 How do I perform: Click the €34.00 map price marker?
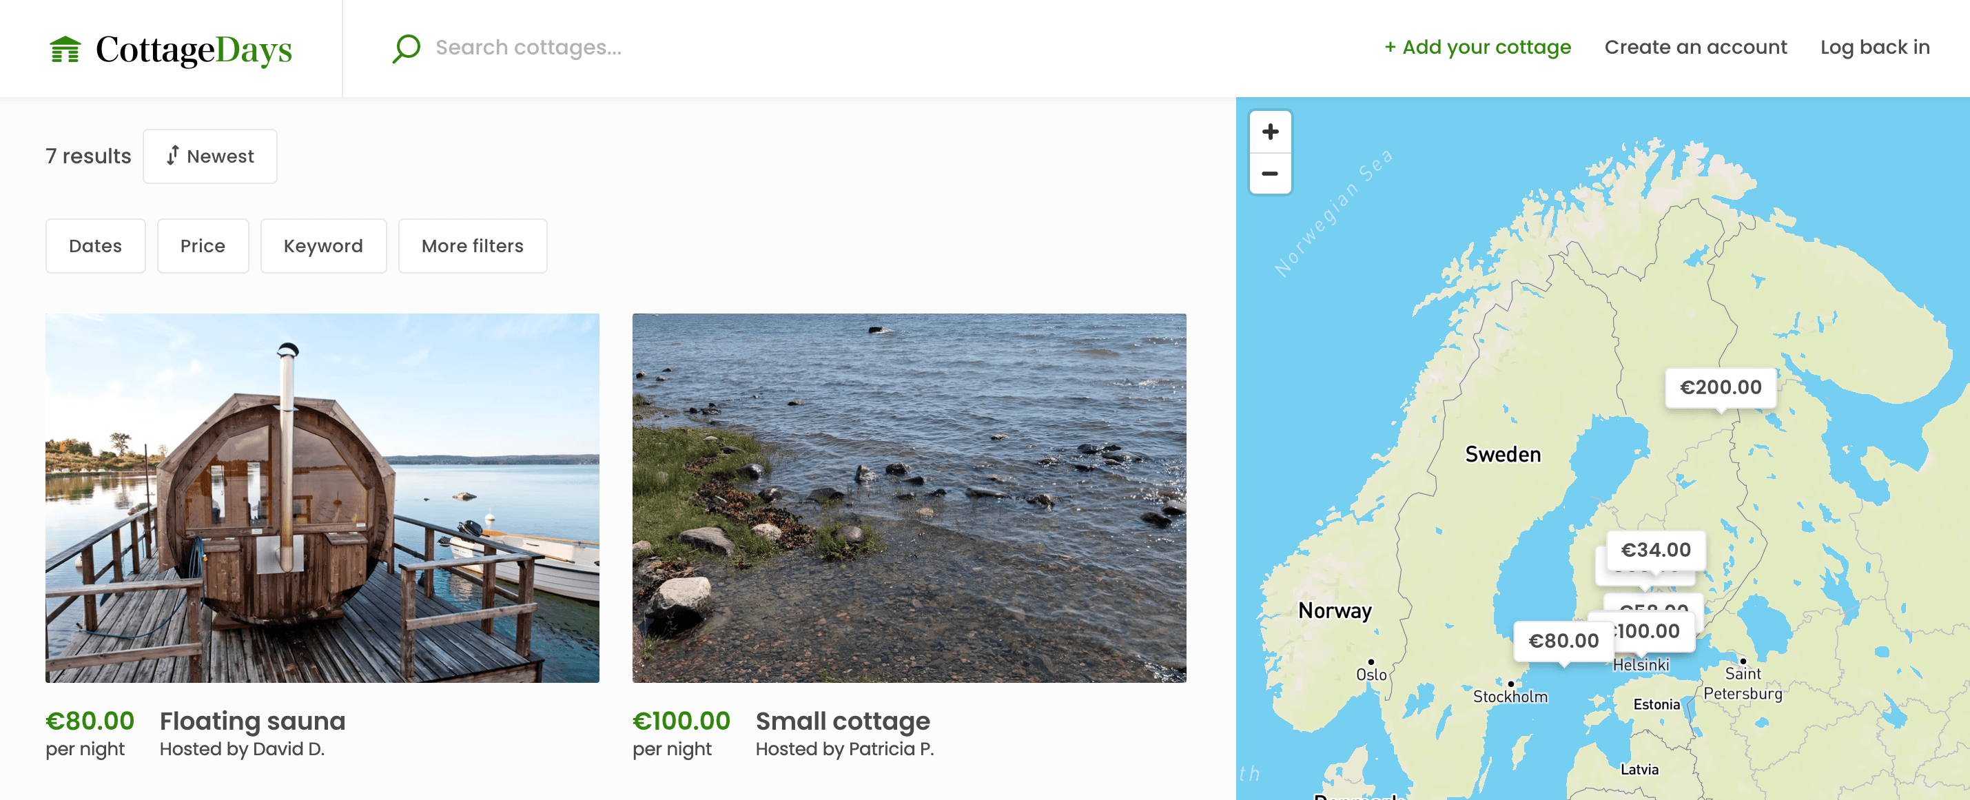pos(1656,550)
